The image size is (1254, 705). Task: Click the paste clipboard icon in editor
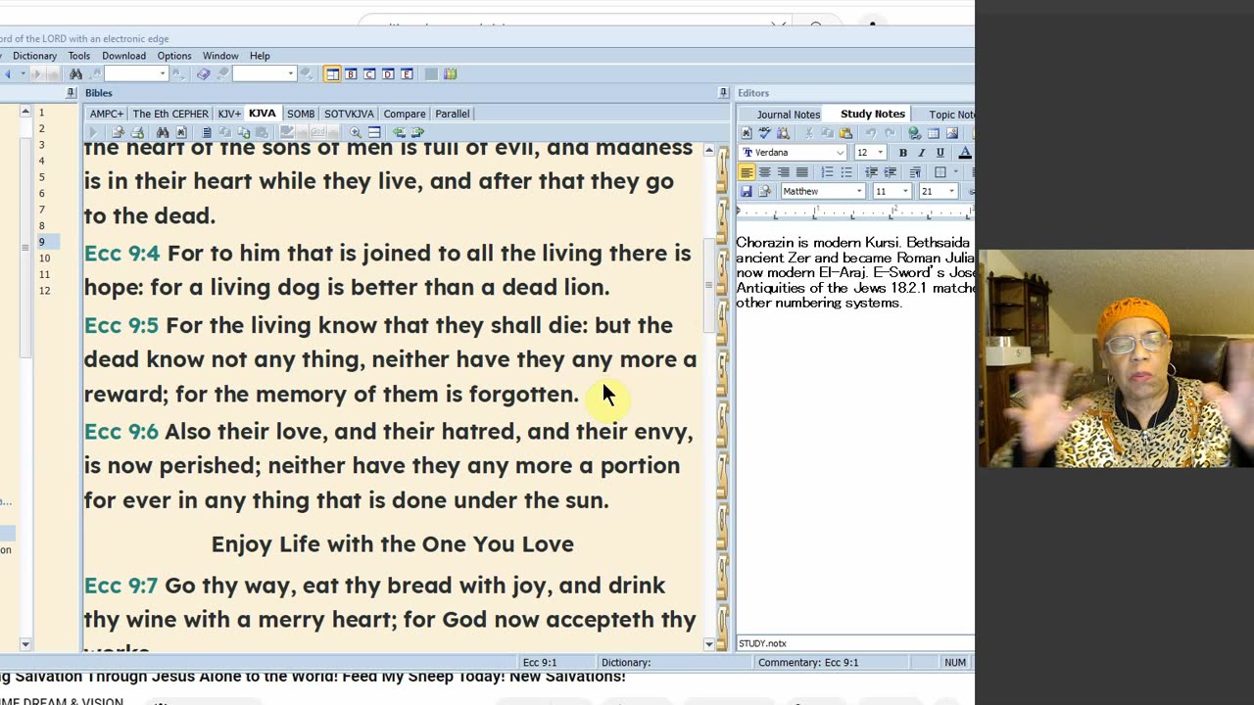pos(845,133)
